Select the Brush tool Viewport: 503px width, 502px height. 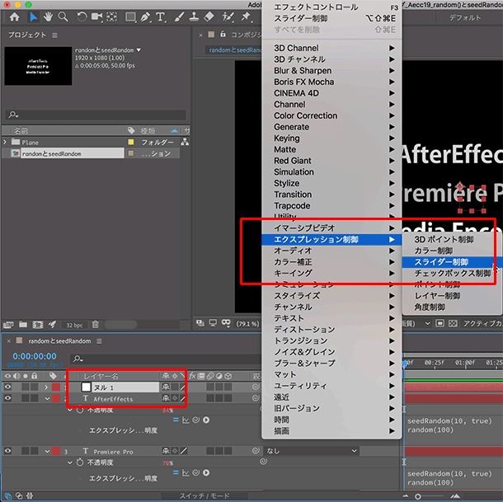tap(179, 16)
